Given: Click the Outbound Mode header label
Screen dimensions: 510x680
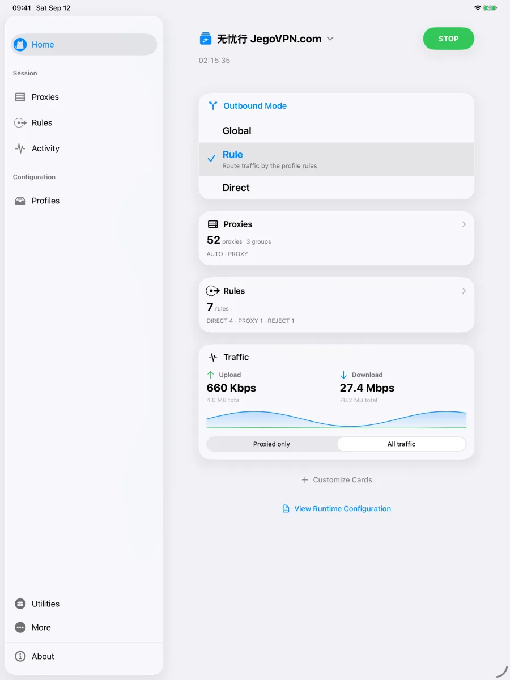Looking at the screenshot, I should 255,106.
